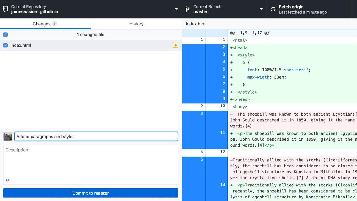Image resolution: width=357 pixels, height=201 pixels.
Task: Uncheck the index.html file checkbox
Action: (x=5, y=45)
